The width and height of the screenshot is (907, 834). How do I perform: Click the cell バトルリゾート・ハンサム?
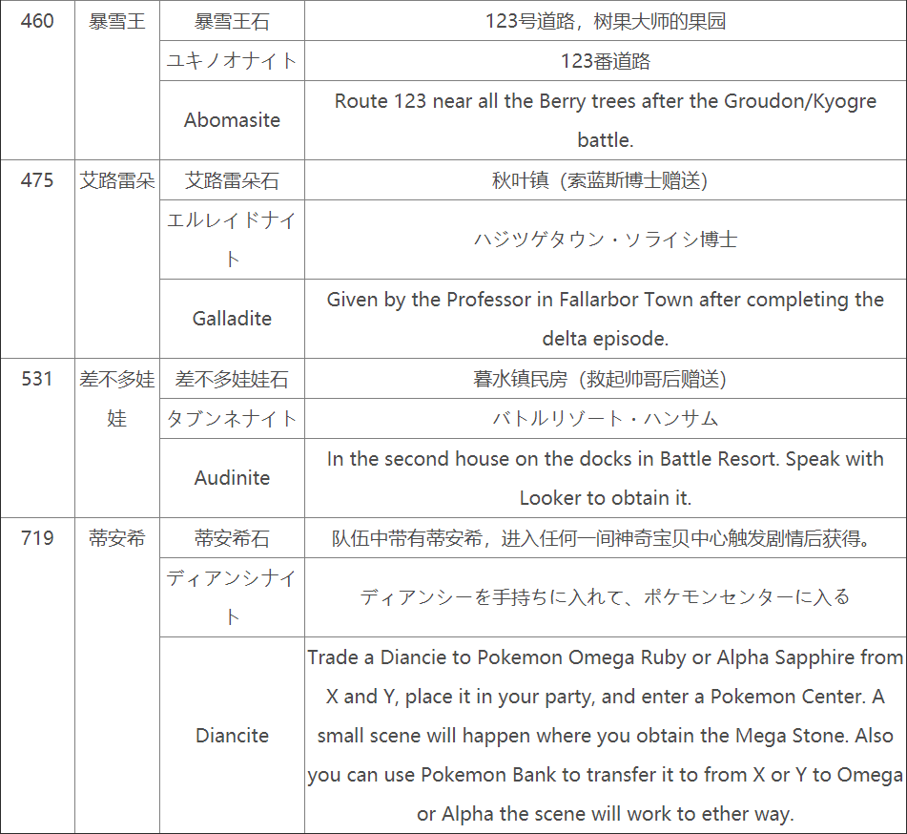click(605, 419)
